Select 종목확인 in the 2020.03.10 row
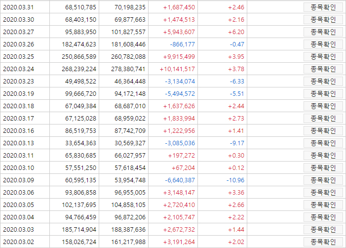346x248 pixels. point(323,168)
